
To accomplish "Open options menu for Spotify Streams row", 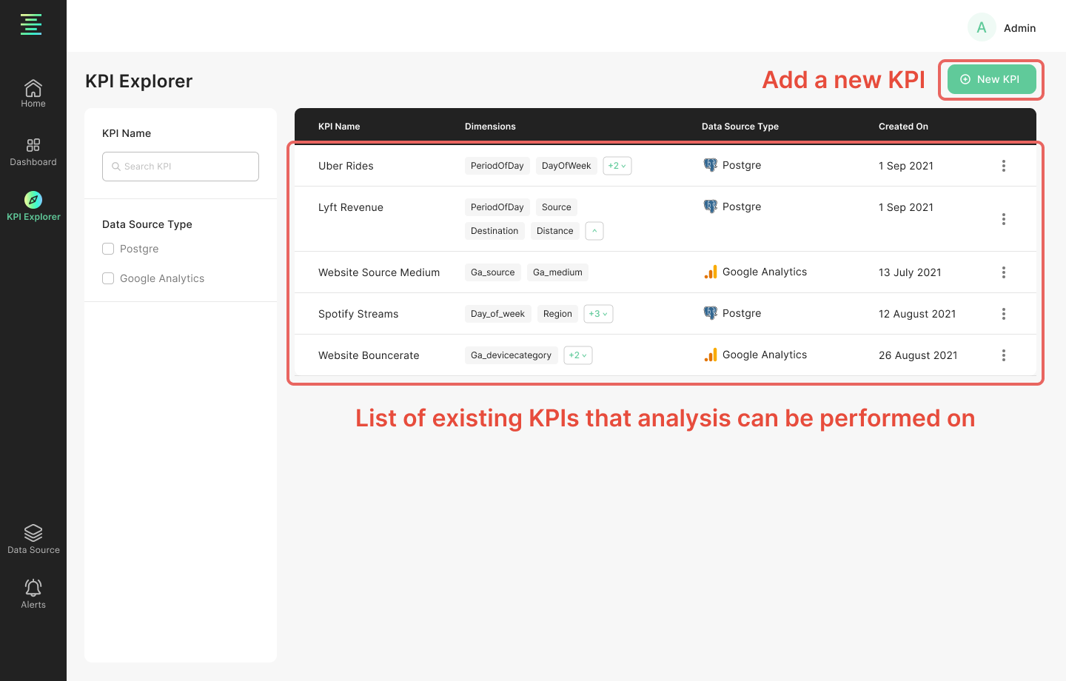I will click(x=1004, y=314).
